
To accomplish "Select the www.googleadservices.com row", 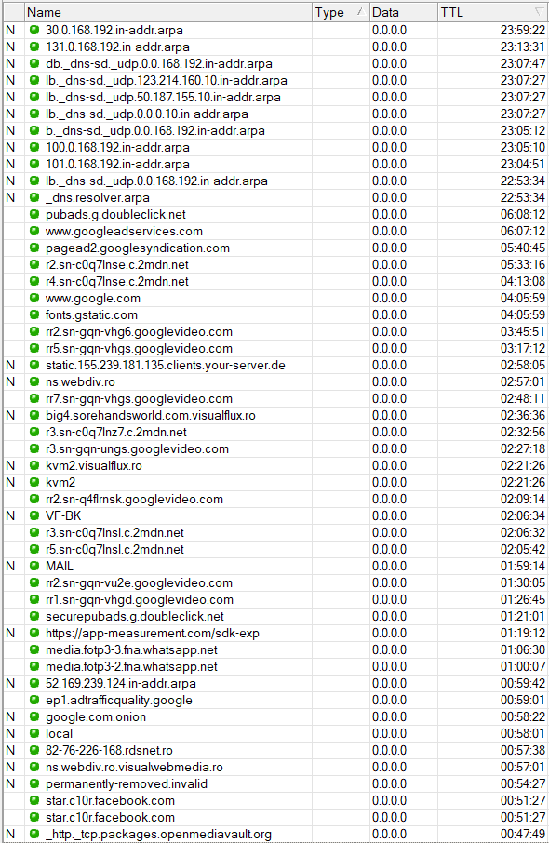I will click(x=275, y=231).
